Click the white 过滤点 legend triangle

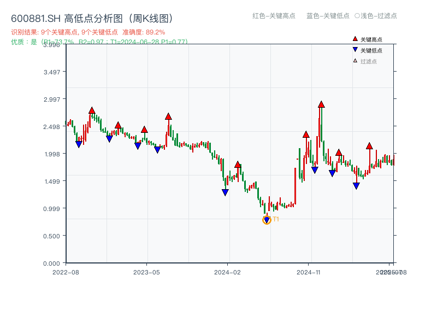355,61
